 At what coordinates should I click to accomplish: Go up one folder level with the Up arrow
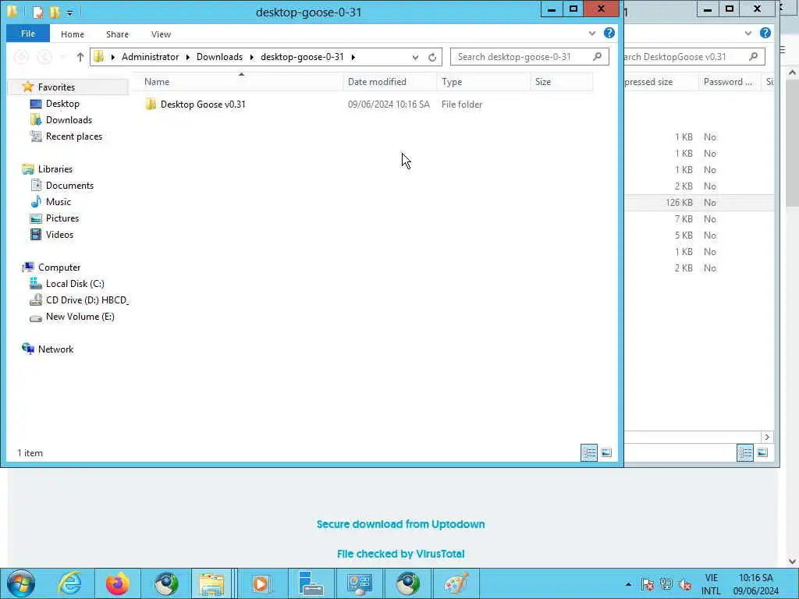click(x=80, y=57)
